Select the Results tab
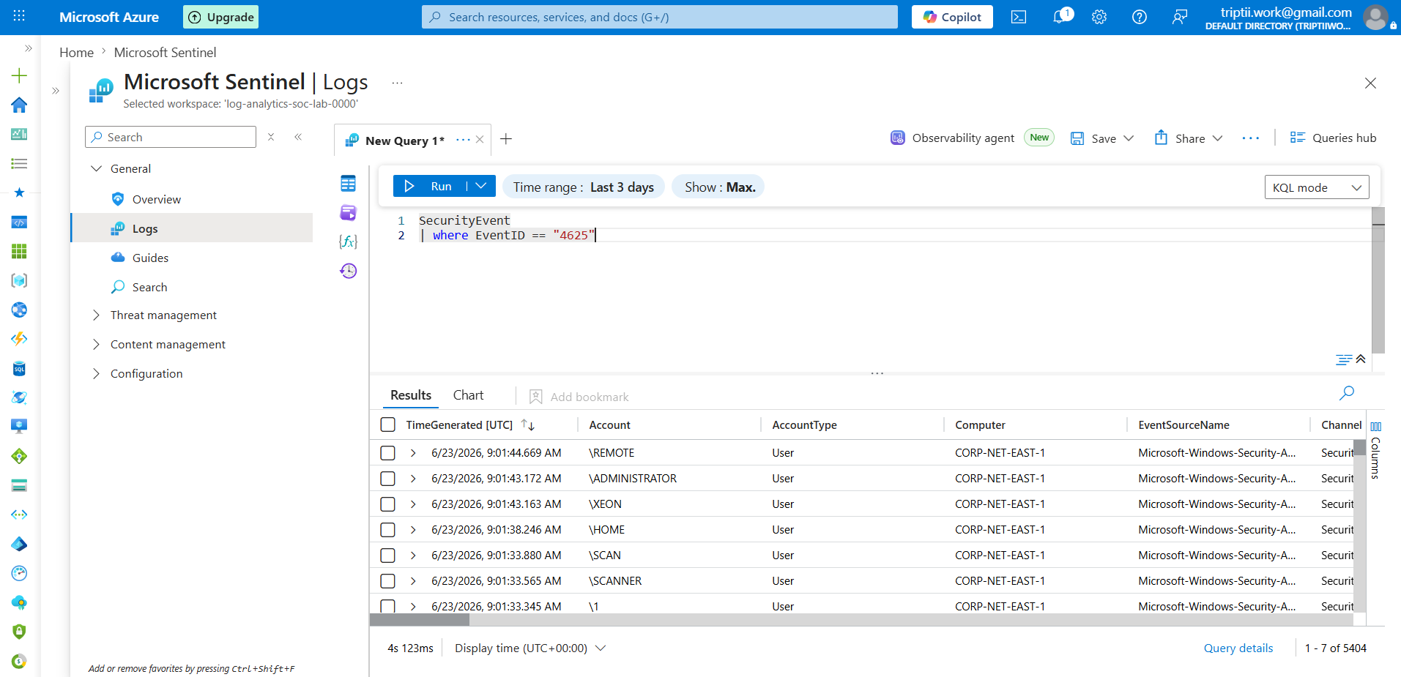Screen dimensions: 1401x677 click(x=411, y=395)
